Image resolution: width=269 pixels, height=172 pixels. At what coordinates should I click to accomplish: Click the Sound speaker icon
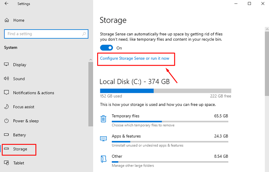[6, 79]
